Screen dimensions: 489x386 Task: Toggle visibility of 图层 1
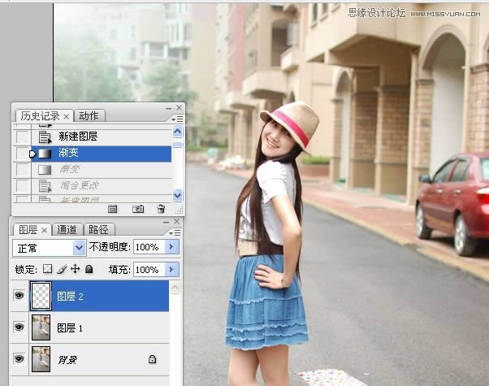pyautogui.click(x=19, y=327)
